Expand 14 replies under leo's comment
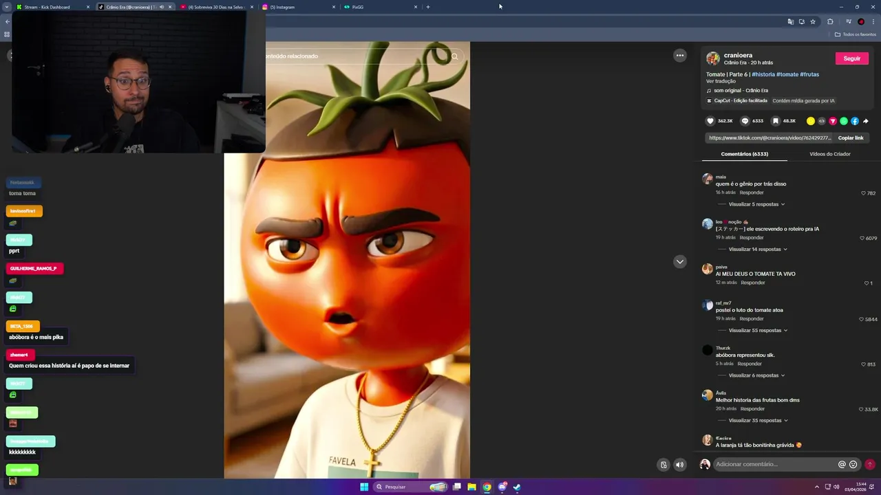 click(x=756, y=249)
